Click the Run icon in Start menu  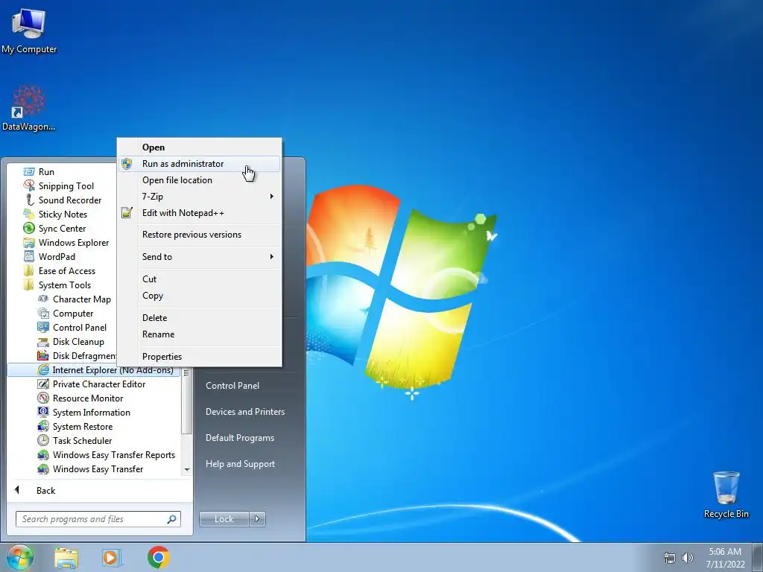(29, 172)
